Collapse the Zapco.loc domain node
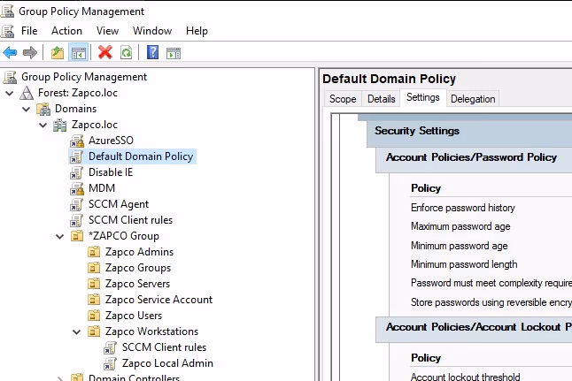The width and height of the screenshot is (572, 381). pos(43,125)
